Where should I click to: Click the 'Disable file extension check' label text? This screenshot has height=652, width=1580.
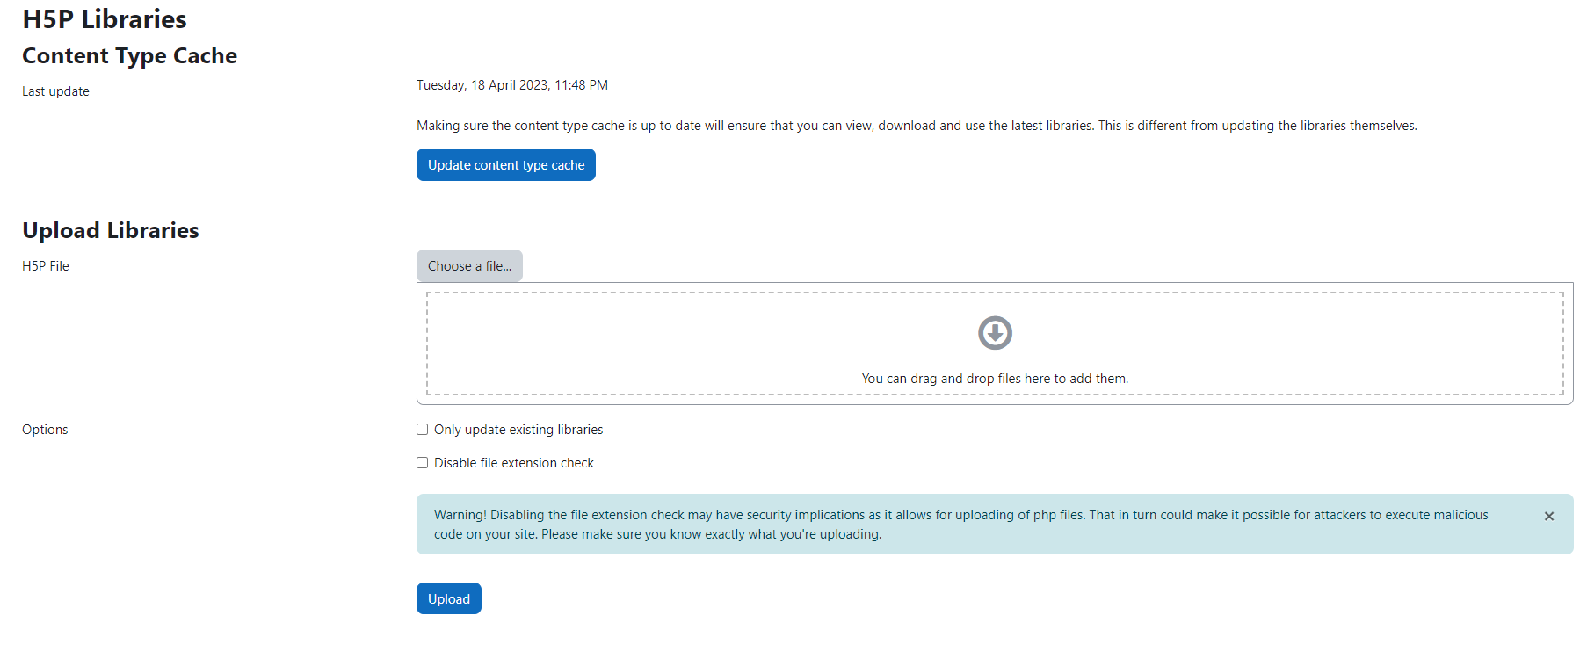pos(514,463)
